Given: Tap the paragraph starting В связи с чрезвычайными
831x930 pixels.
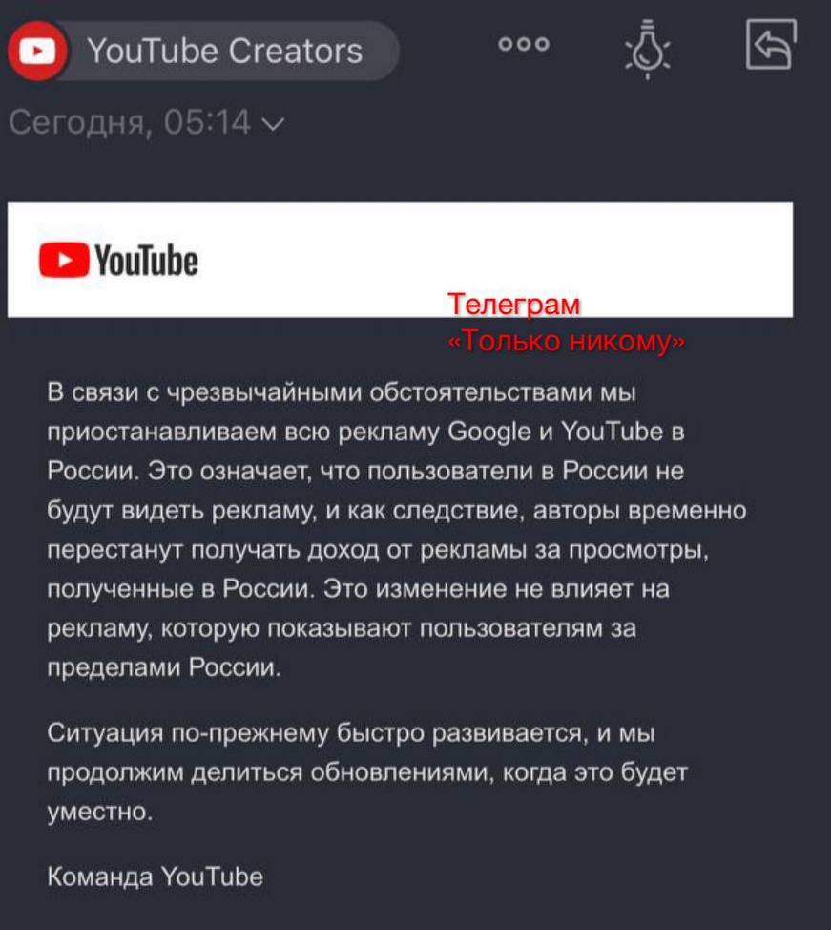Looking at the screenshot, I should click(x=397, y=530).
